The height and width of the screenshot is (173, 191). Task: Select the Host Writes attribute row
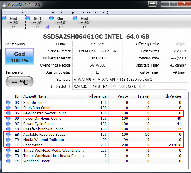click(x=94, y=145)
